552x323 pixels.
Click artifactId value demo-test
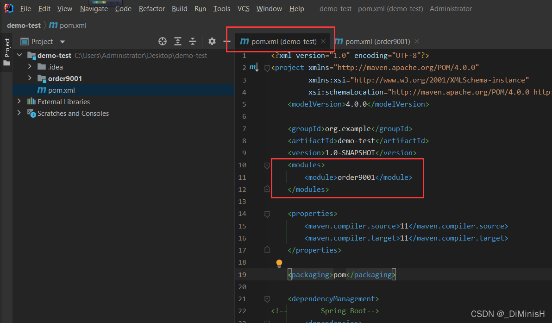click(x=356, y=141)
